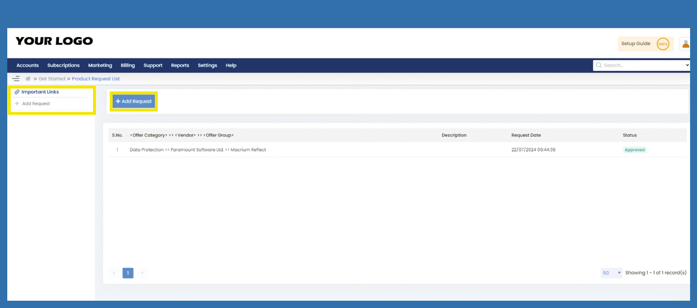
Task: Select page 1 in pagination
Action: point(128,273)
